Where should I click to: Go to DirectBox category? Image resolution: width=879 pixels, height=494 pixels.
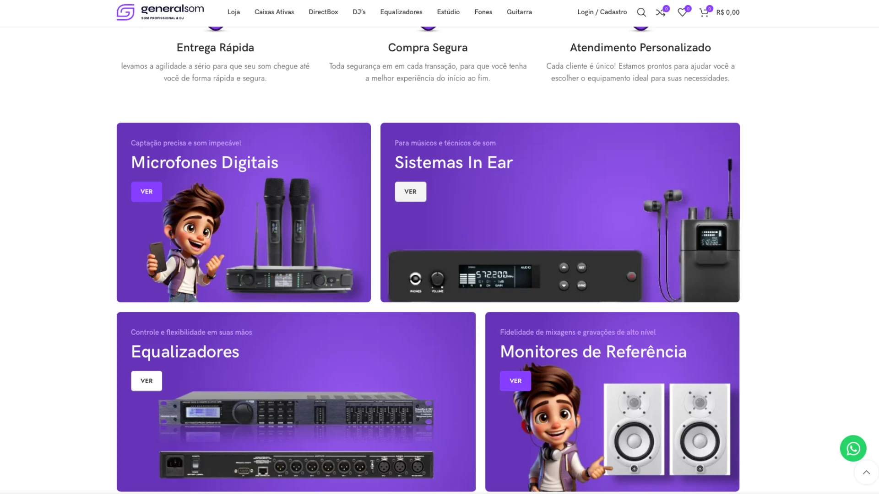tap(323, 12)
